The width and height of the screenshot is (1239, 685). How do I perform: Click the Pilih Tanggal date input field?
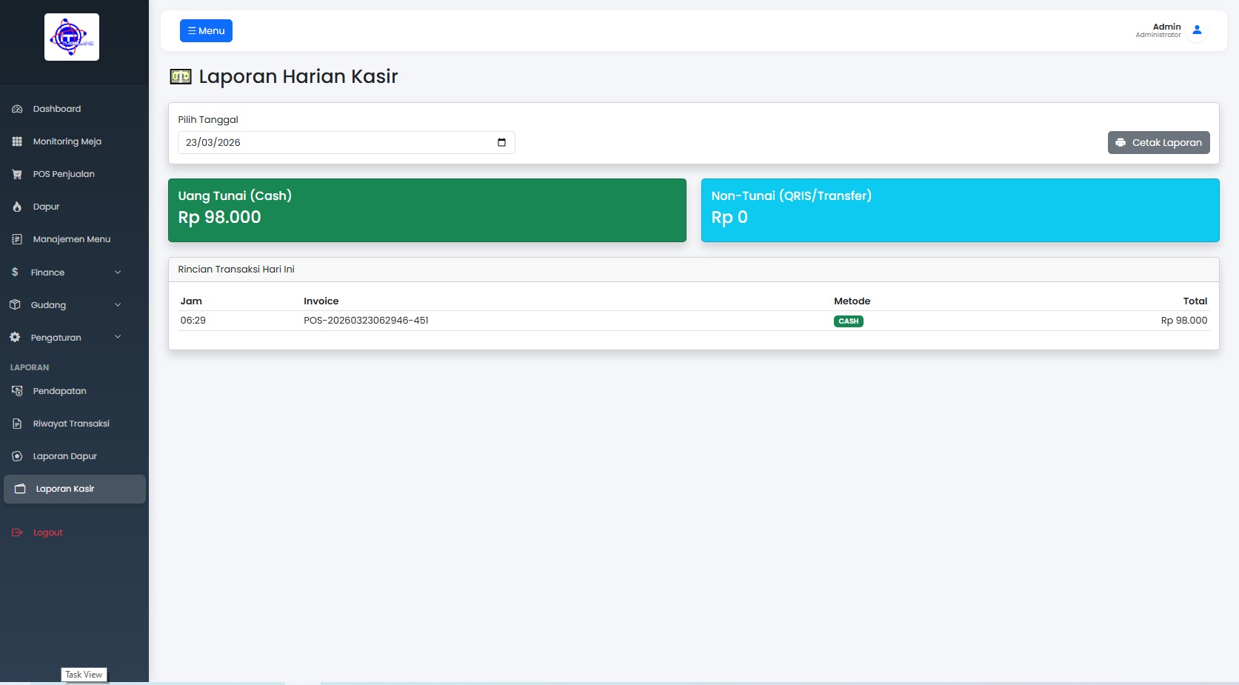click(346, 142)
